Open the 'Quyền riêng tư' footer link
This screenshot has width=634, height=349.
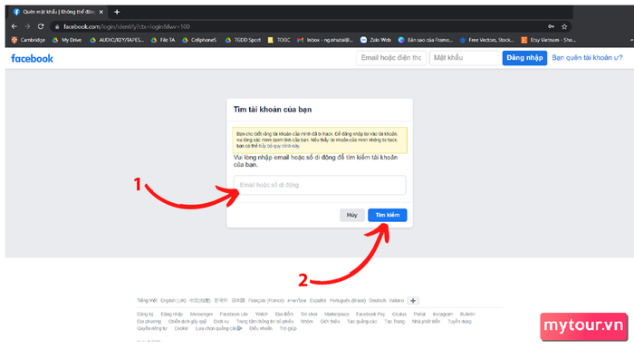[151, 329]
